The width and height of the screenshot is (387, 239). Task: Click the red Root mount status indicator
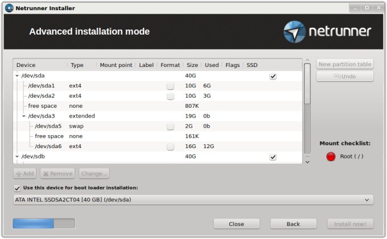pyautogui.click(x=331, y=157)
